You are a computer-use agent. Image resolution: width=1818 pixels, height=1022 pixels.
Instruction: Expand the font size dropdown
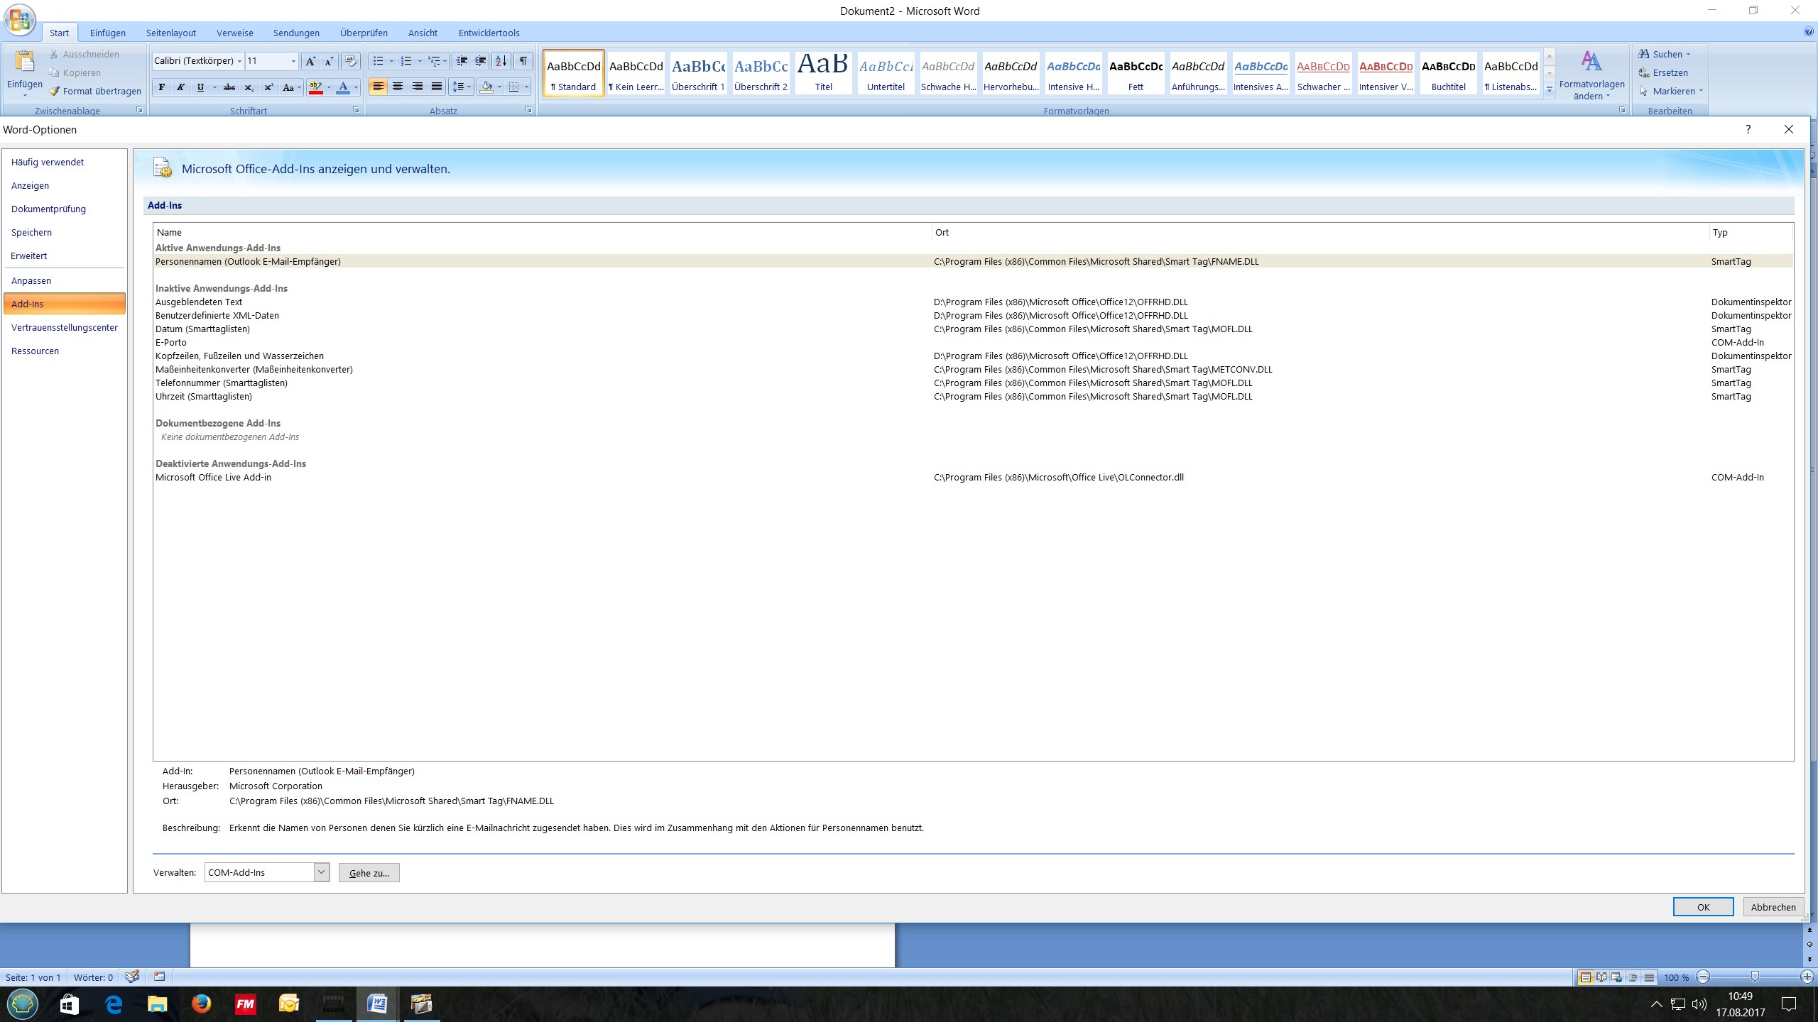293,61
